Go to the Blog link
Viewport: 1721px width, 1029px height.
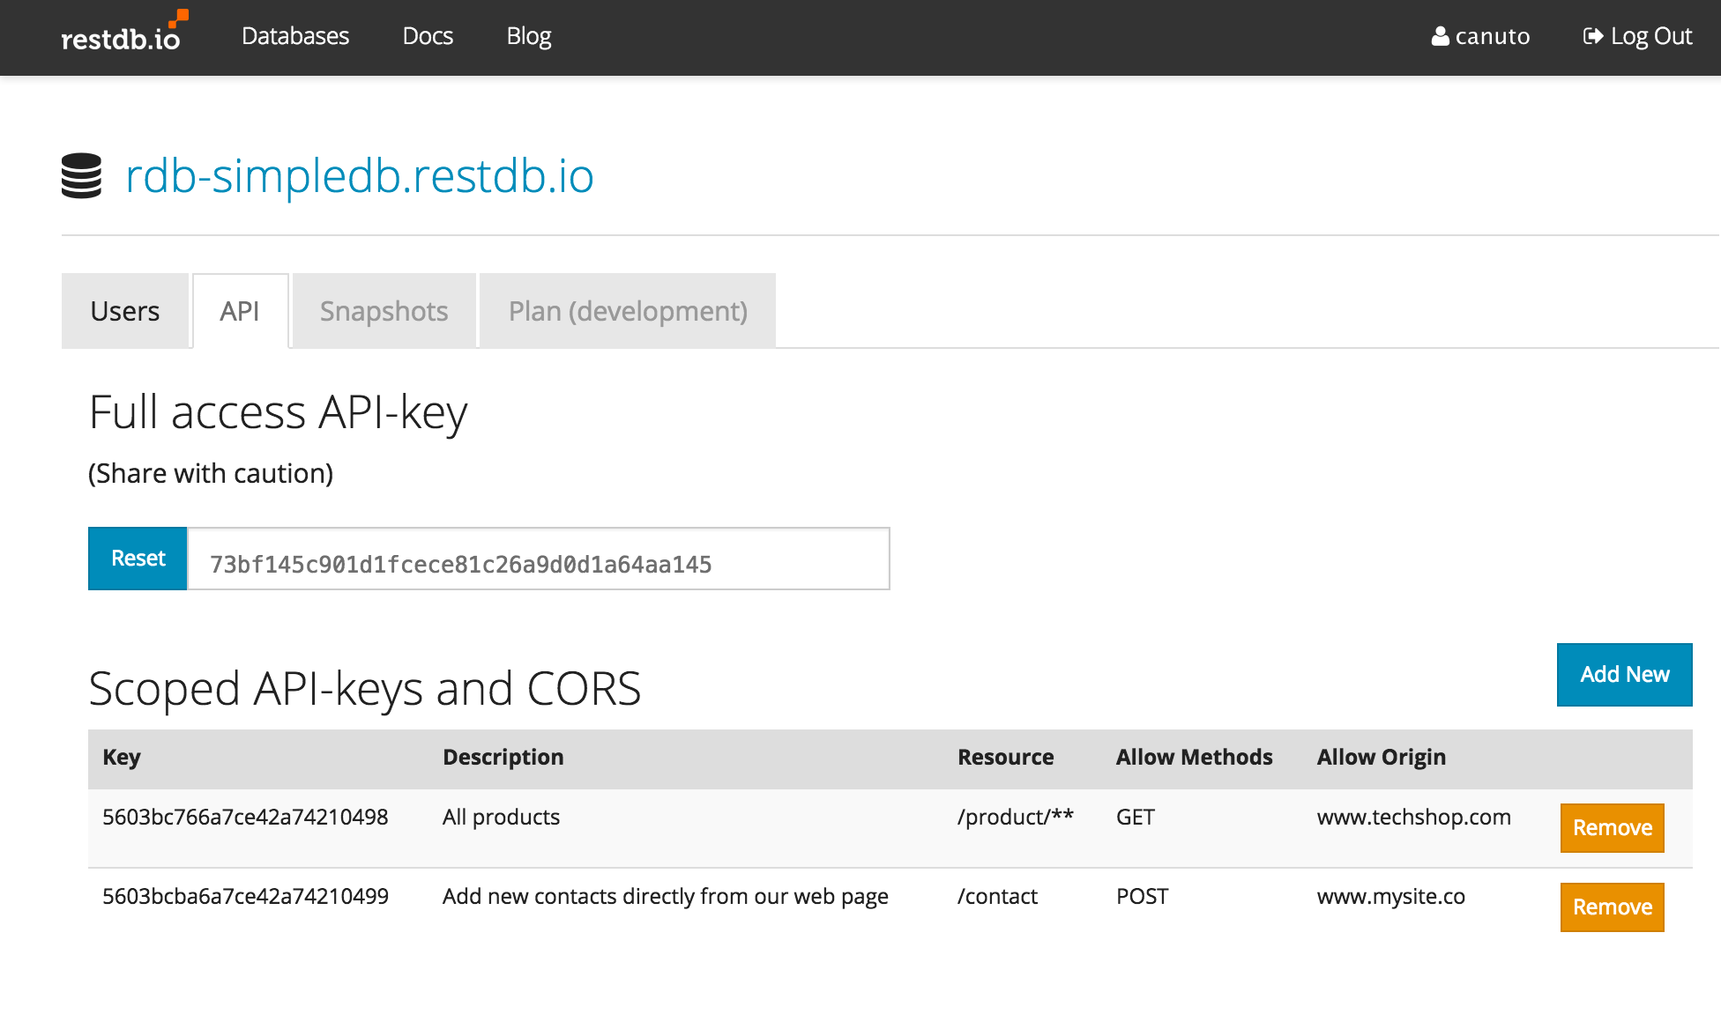point(528,36)
